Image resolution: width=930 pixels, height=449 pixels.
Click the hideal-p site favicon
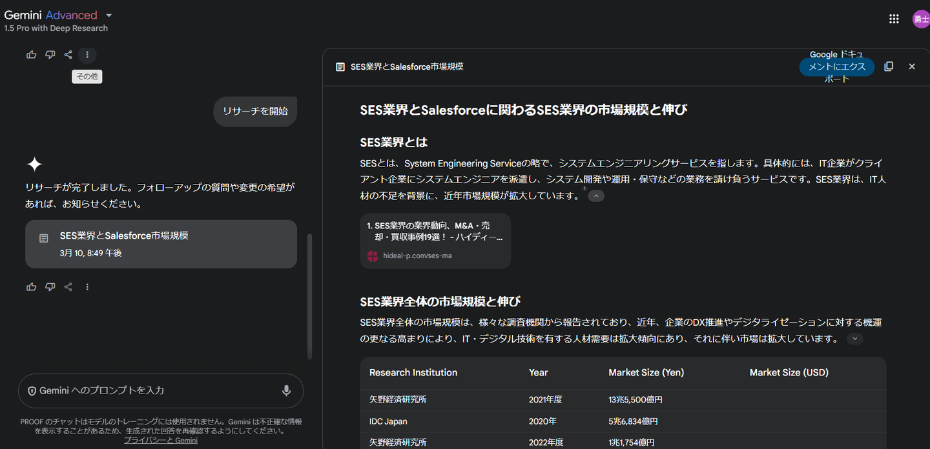[x=373, y=255]
